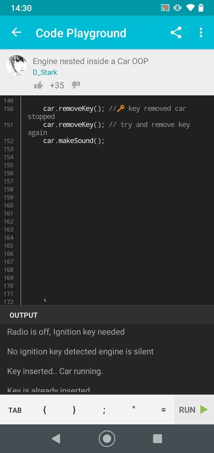
Task: Downvote the code with thumbs down
Action: (x=76, y=86)
